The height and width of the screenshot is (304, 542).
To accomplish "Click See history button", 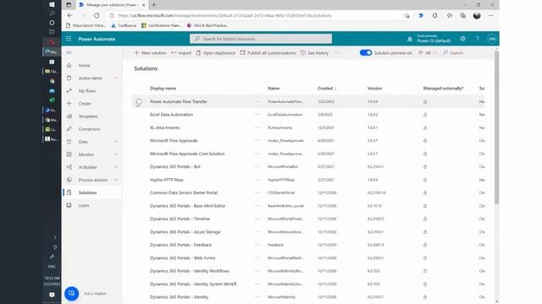I will 314,52.
